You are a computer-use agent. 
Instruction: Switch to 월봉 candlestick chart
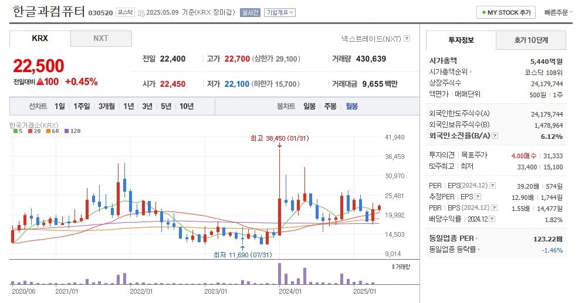352,107
